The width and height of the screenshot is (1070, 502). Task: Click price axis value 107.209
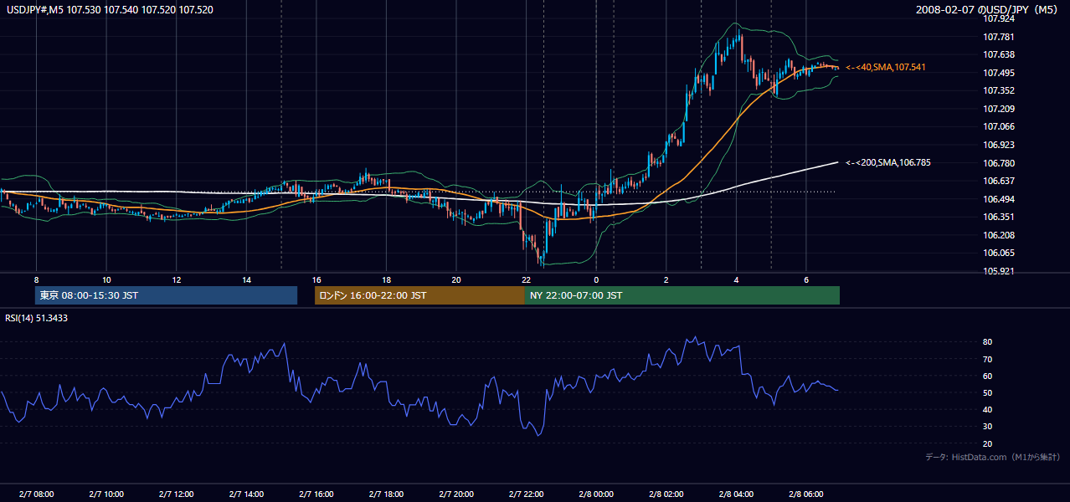[998, 109]
